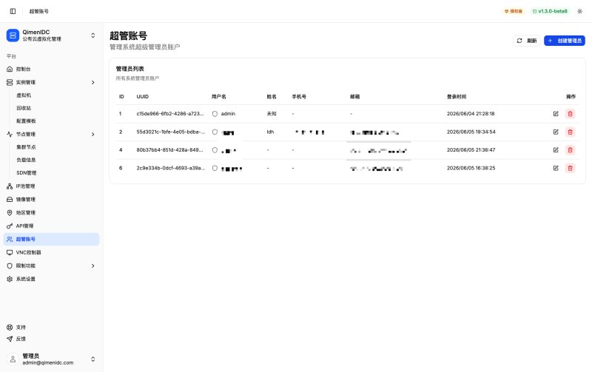The image size is (592, 372).
Task: Click the 登录时间 column header
Action: (457, 97)
